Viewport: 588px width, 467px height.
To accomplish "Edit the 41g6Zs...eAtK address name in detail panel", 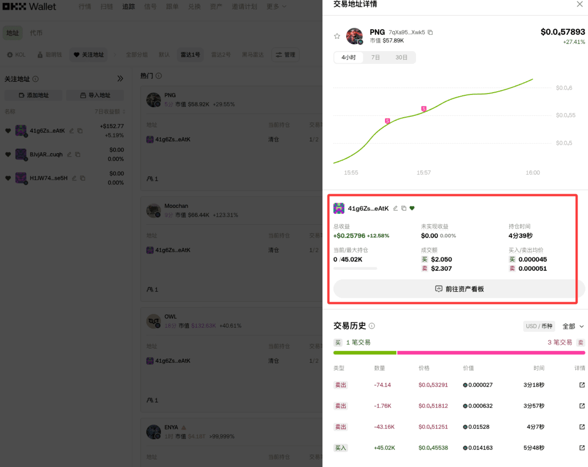I will tap(396, 208).
